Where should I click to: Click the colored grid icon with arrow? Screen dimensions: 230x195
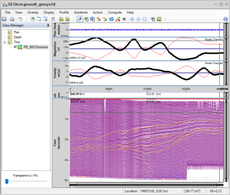coord(67,19)
